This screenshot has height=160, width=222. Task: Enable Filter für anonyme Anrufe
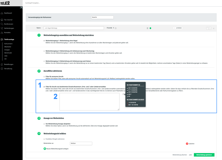(44, 77)
